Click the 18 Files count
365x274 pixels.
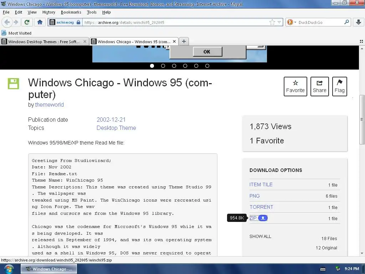pyautogui.click(x=329, y=239)
